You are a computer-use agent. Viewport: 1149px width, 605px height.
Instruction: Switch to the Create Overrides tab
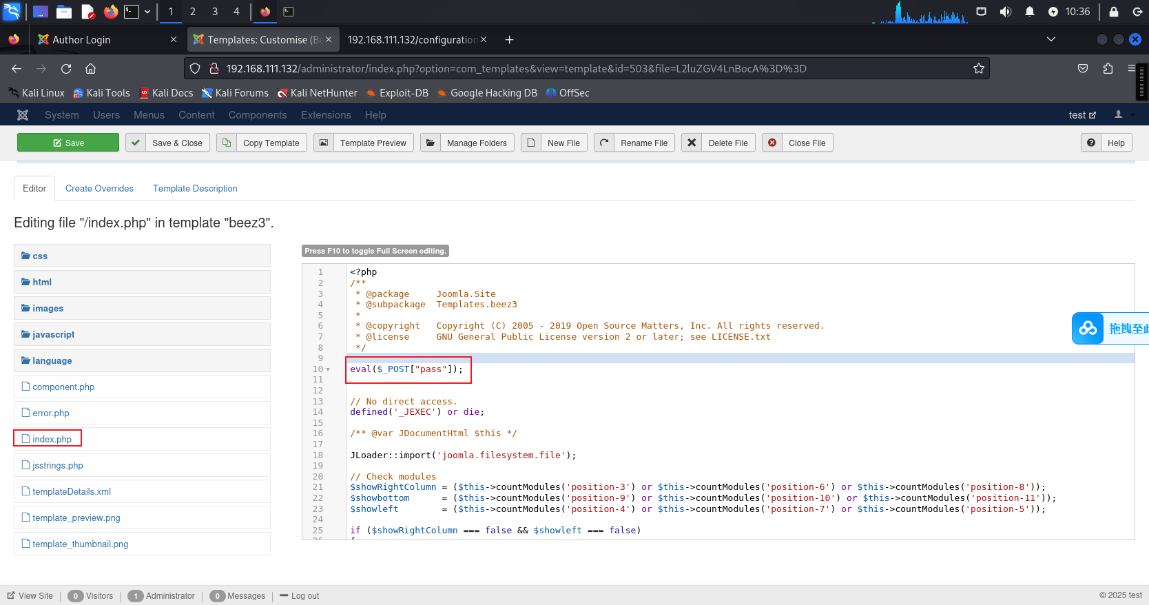coord(99,188)
